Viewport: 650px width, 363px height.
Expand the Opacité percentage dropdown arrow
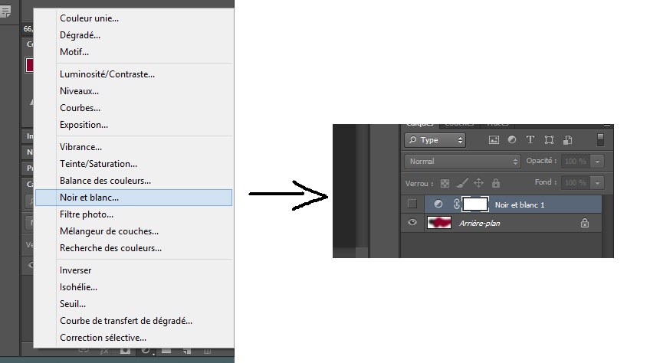597,162
